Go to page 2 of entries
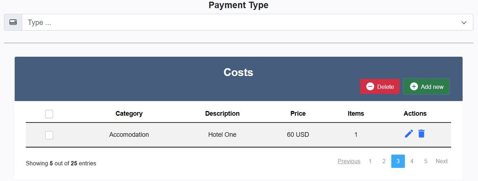Viewport: 478px width, 181px height. pyautogui.click(x=384, y=161)
